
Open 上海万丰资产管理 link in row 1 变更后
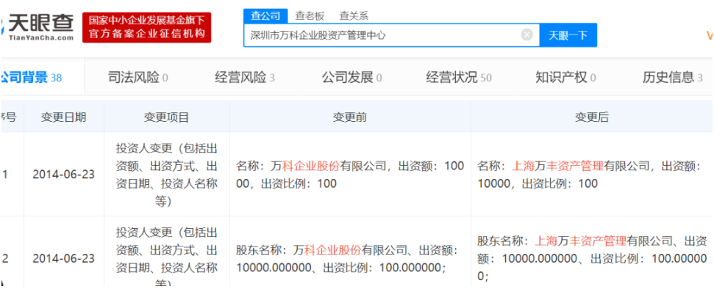[558, 166]
